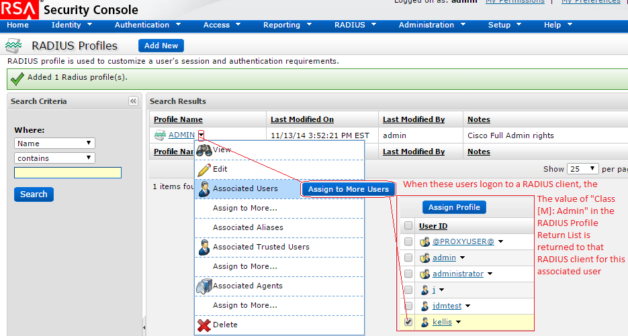This screenshot has height=336, width=628.
Task: Click the Associated Agents server icon
Action: (x=204, y=286)
